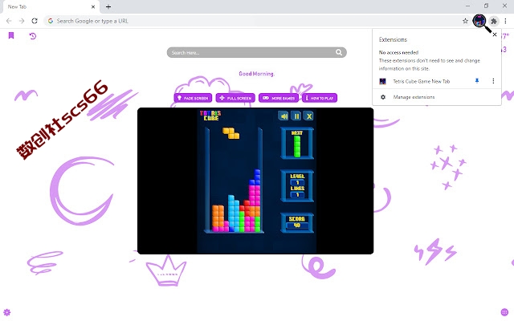Viewport: 514px width, 321px height.
Task: Close the Extensions popup
Action: [495, 35]
